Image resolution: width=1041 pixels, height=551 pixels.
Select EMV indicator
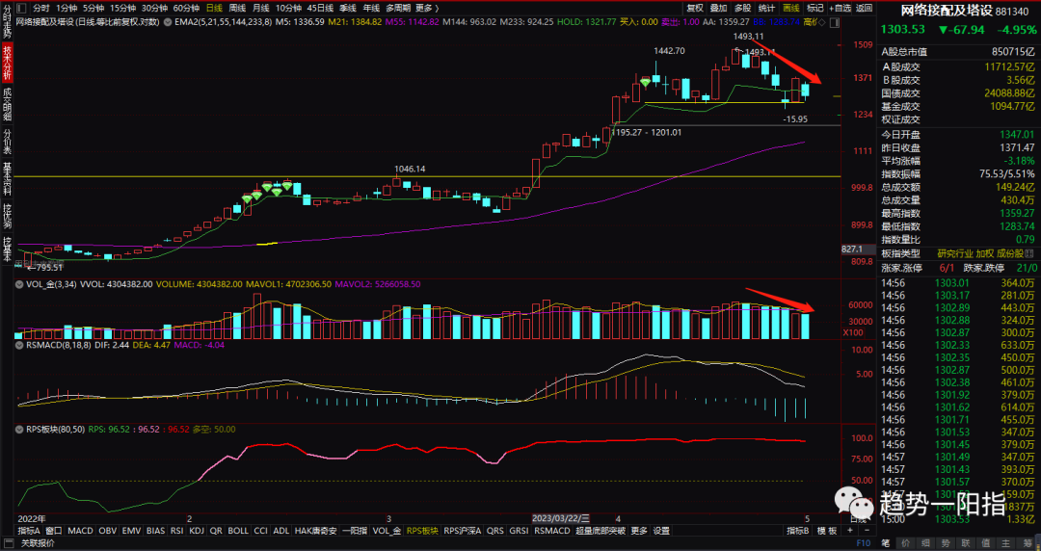point(131,531)
